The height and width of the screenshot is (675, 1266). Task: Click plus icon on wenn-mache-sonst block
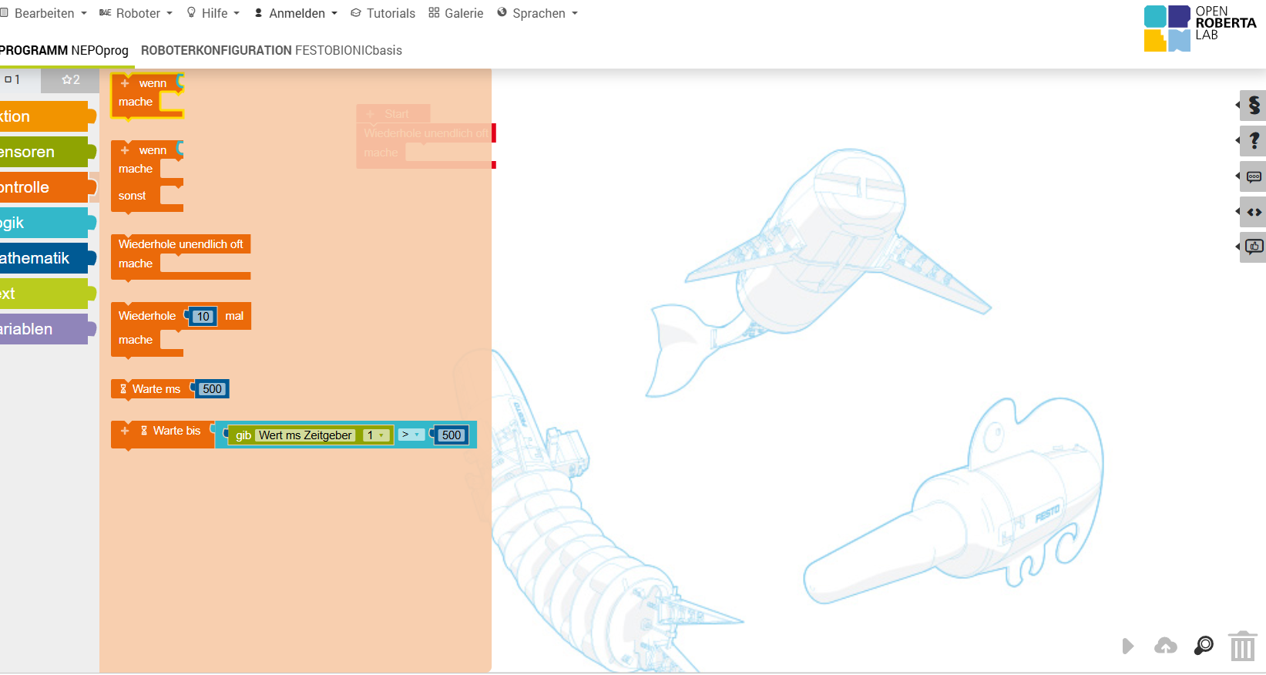click(125, 150)
